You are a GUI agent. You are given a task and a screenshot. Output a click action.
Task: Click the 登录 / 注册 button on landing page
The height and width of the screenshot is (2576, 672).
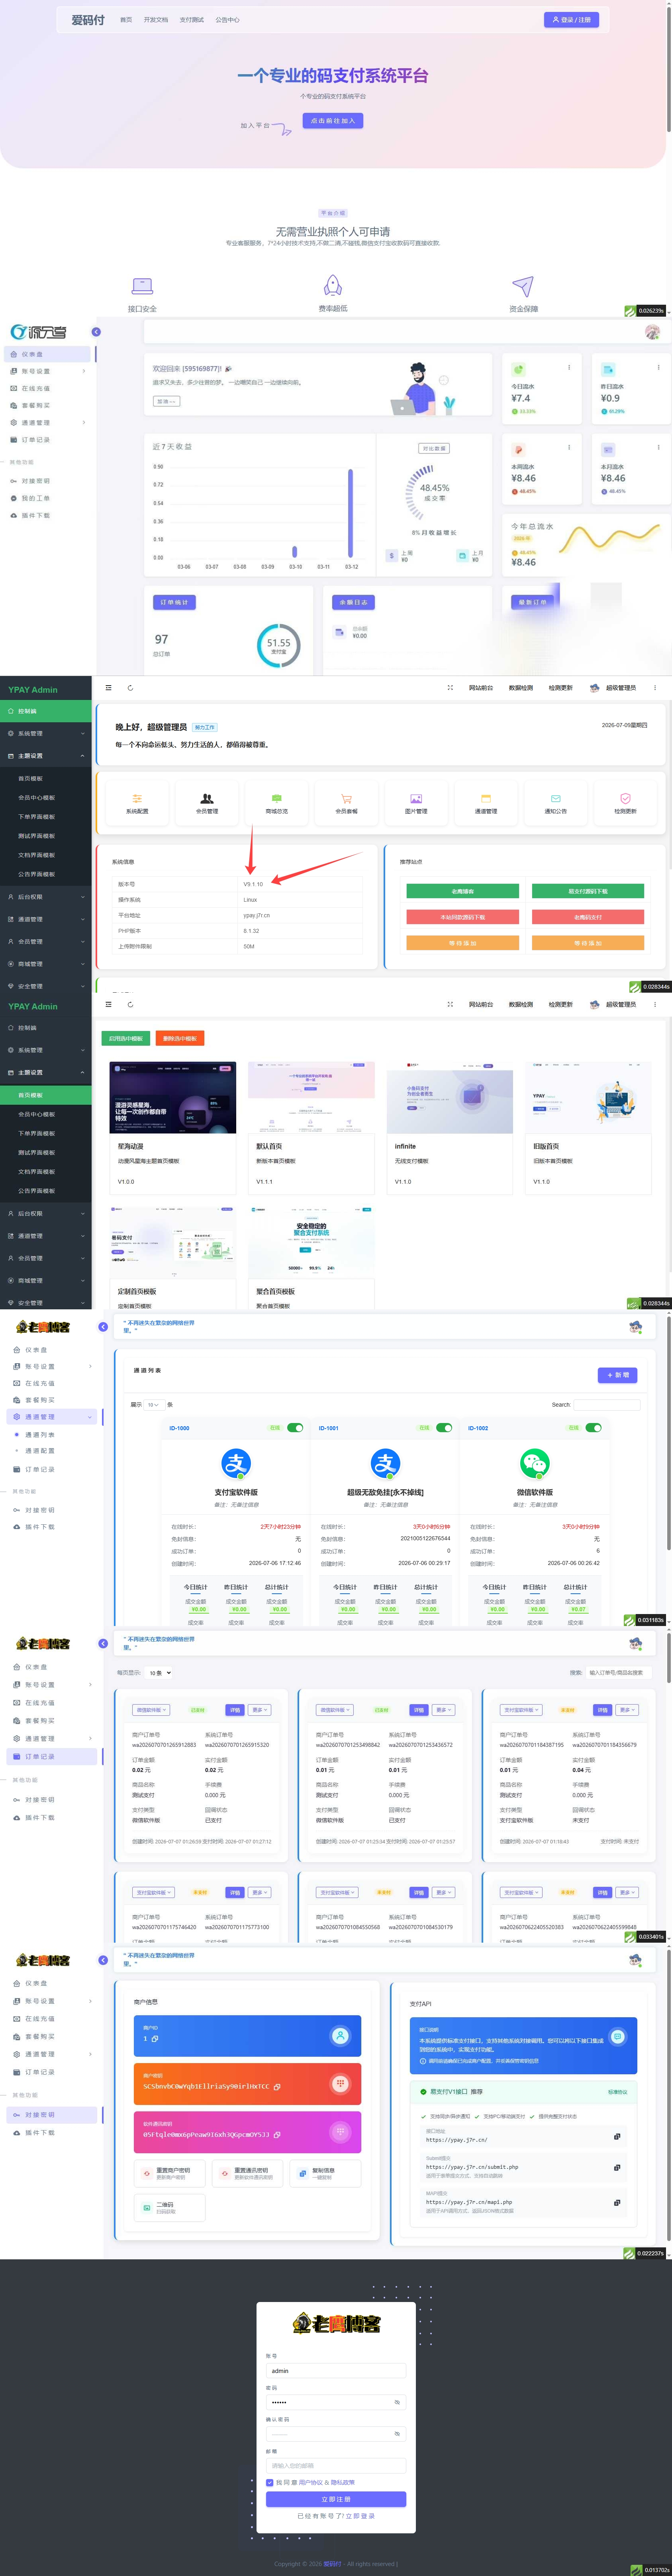(x=571, y=19)
